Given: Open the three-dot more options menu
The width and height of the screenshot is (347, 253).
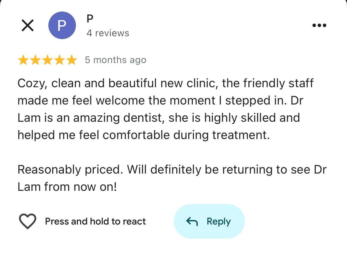Looking at the screenshot, I should pos(319,26).
